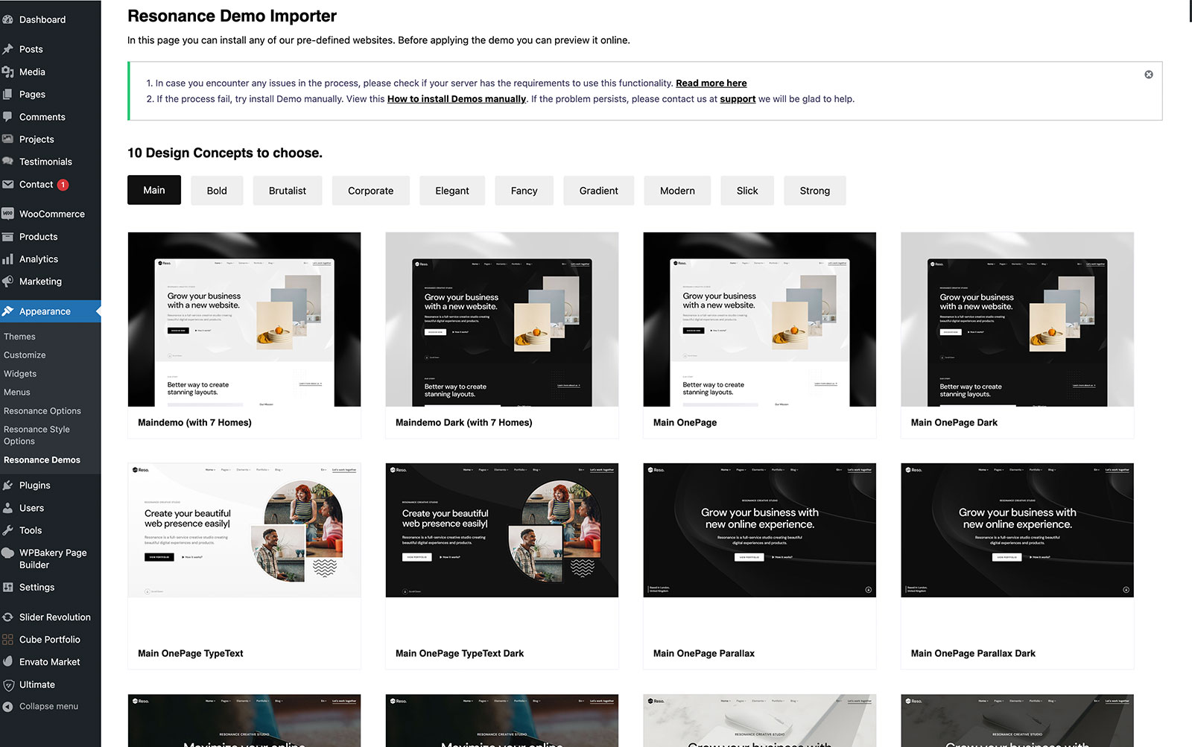The width and height of the screenshot is (1192, 747).
Task: Open Resonance Options submenu item
Action: [42, 411]
